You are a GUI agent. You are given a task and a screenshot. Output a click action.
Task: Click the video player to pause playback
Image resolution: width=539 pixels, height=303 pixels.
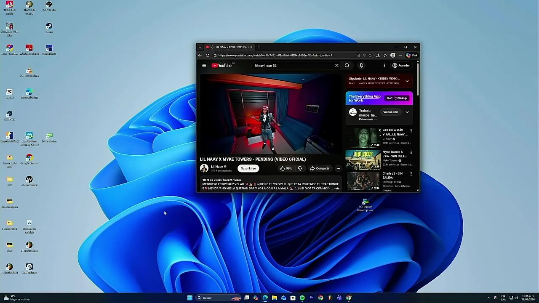[270, 114]
